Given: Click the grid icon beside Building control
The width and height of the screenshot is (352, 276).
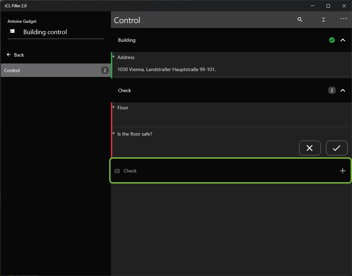Looking at the screenshot, I should click(x=12, y=31).
